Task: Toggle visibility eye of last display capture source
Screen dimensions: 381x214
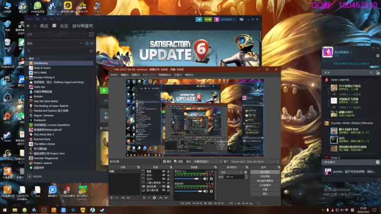Action: (x=163, y=190)
